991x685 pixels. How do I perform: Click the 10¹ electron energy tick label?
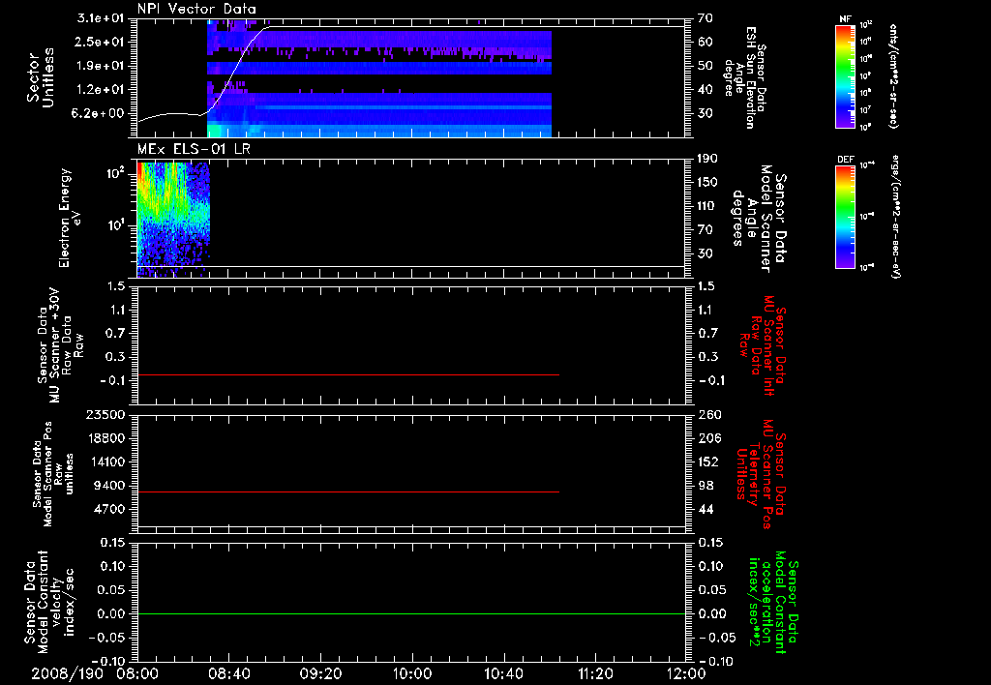point(114,224)
